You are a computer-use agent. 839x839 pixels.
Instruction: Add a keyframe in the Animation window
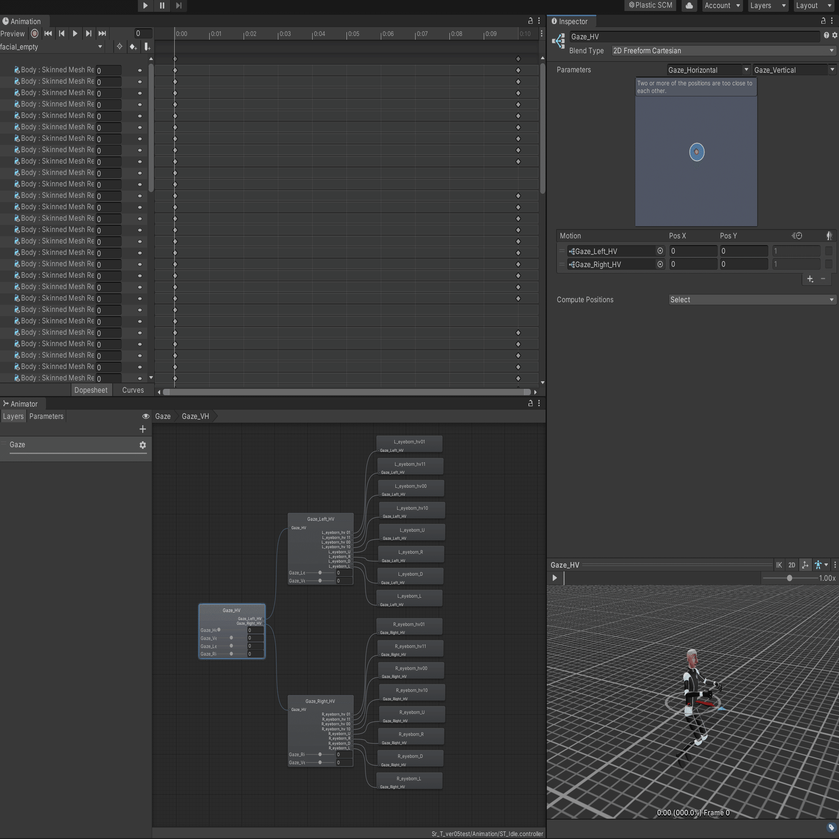point(133,46)
